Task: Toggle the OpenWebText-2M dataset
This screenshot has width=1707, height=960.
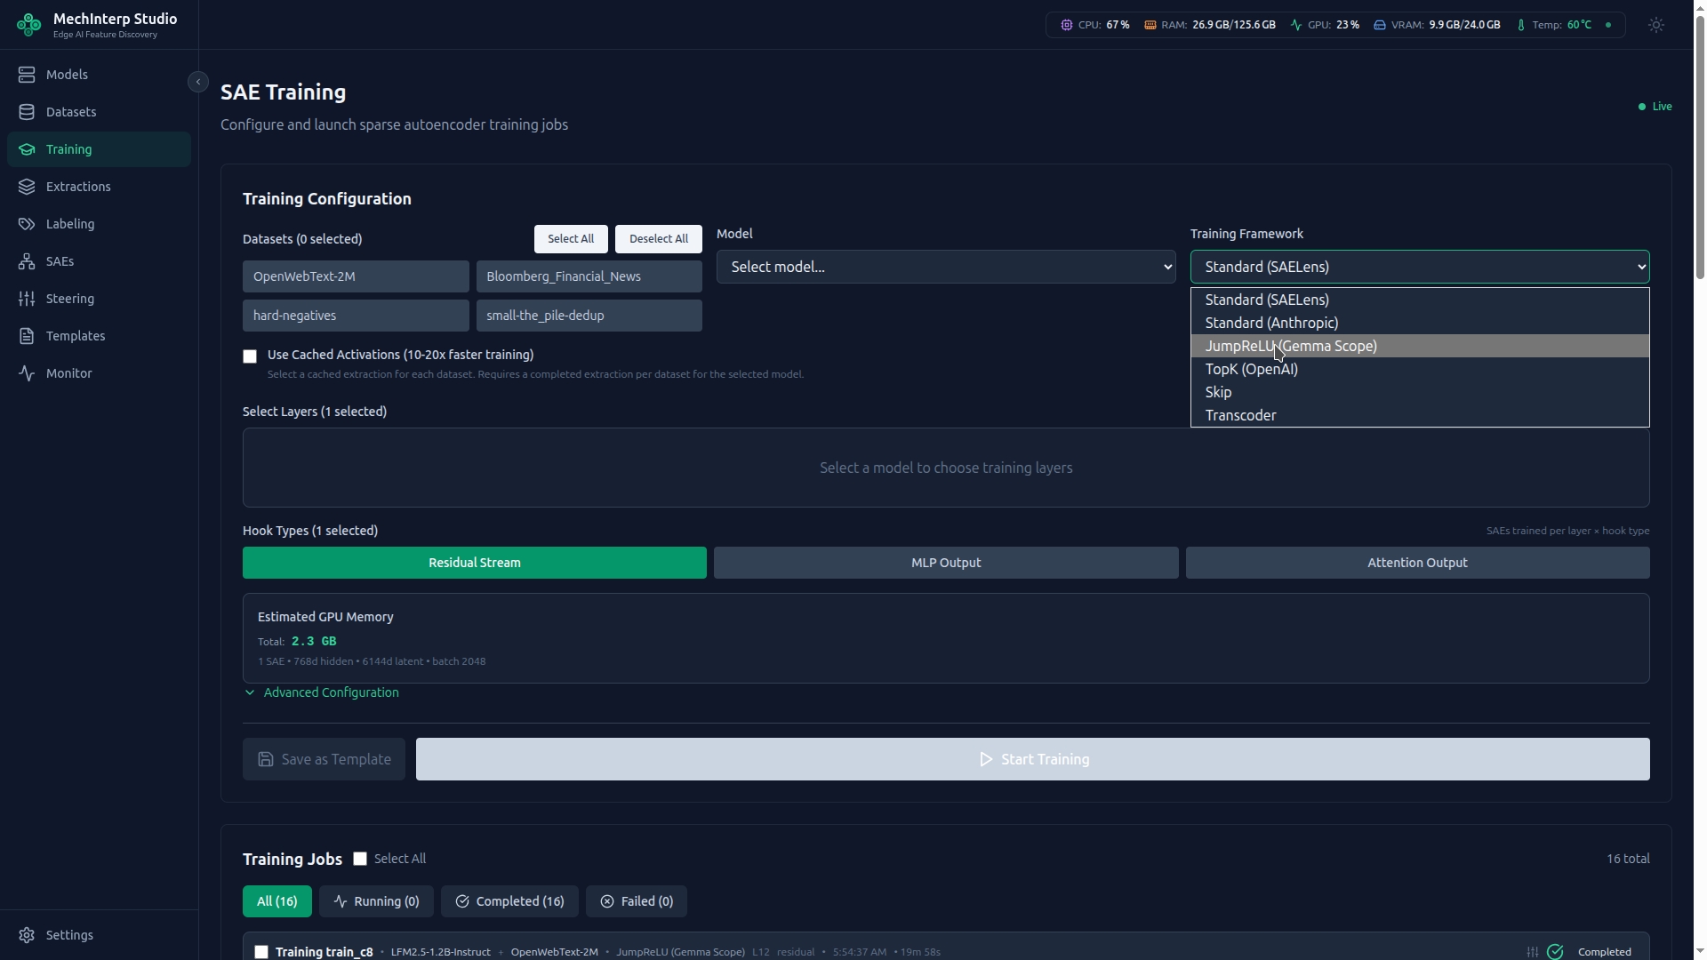Action: (x=356, y=276)
